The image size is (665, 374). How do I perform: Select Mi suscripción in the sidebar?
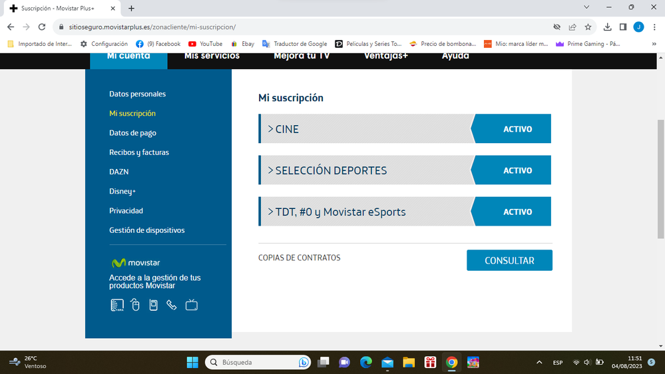(x=132, y=113)
